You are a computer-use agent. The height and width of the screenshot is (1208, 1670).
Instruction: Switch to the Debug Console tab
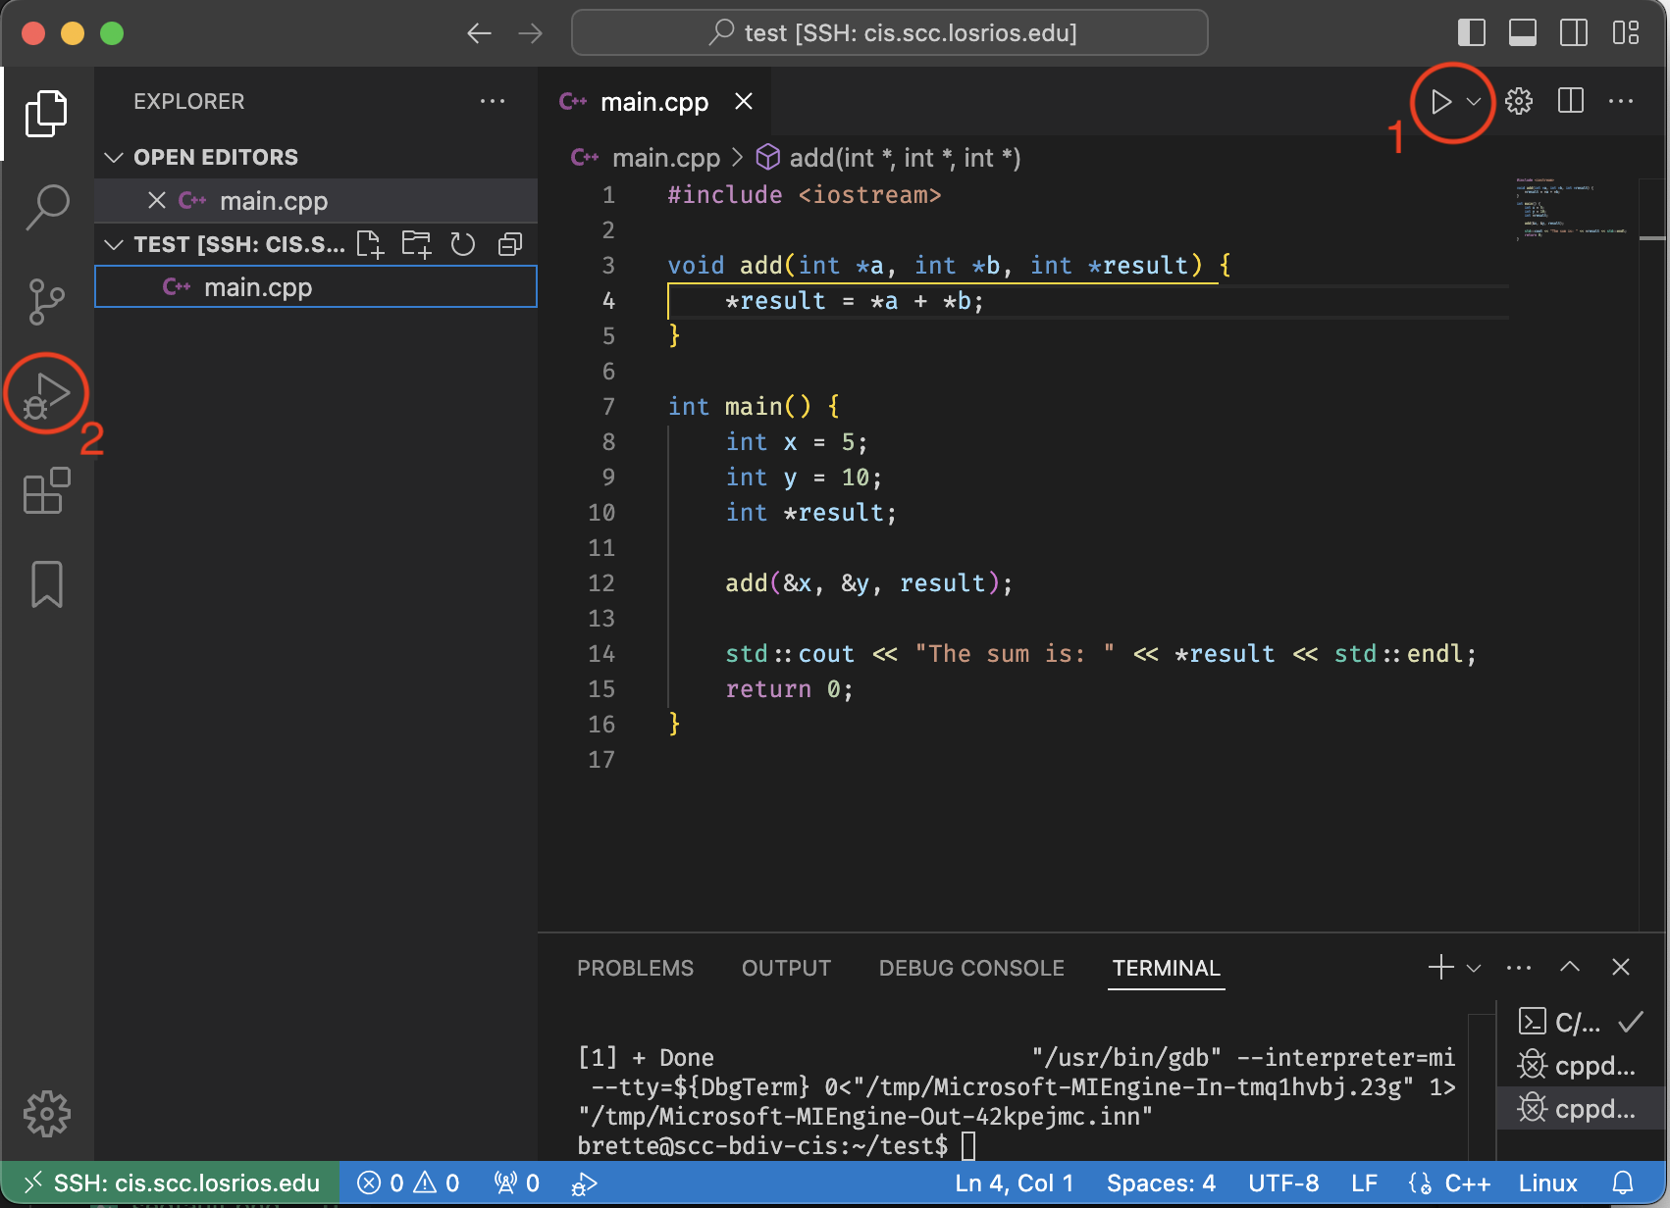[x=970, y=969]
